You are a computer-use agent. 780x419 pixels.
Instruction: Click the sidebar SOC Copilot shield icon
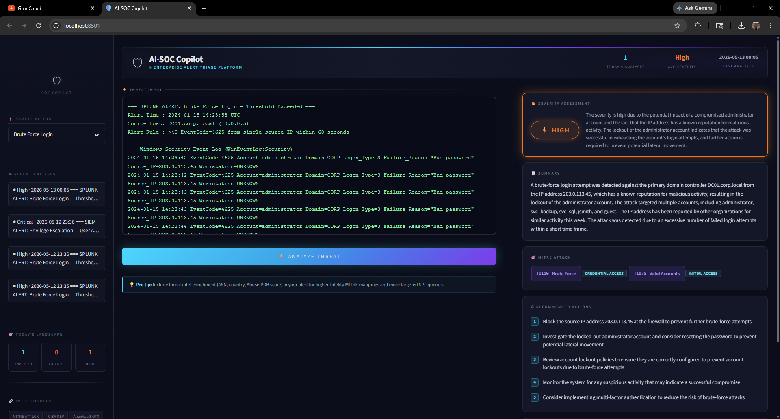56,81
